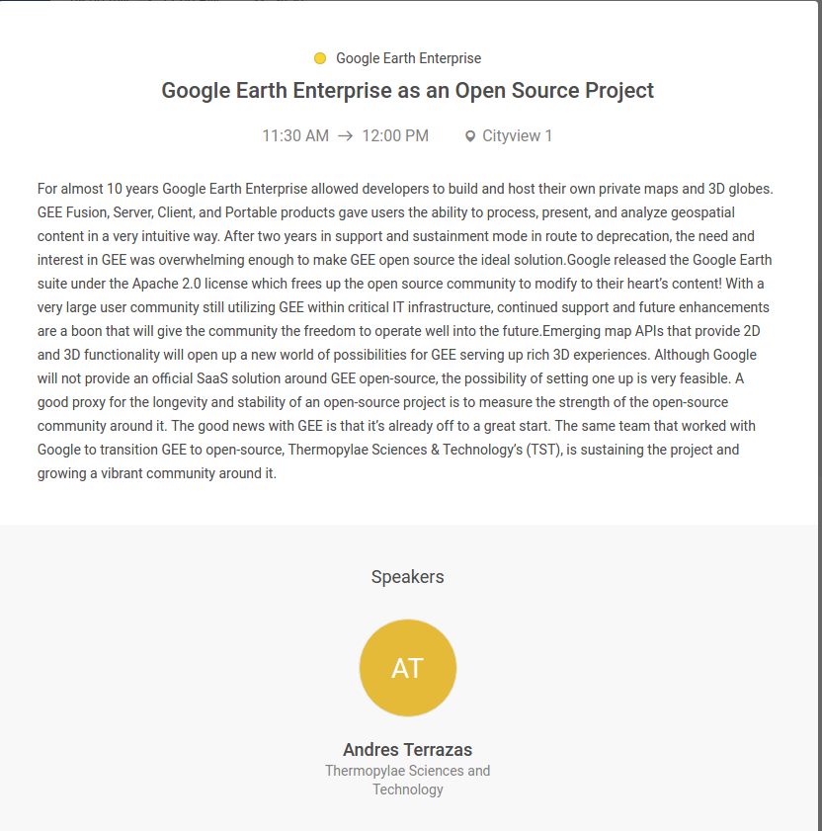Click the dark blue element behind dialog corner
The width and height of the screenshot is (822, 831).
tap(26, 1)
